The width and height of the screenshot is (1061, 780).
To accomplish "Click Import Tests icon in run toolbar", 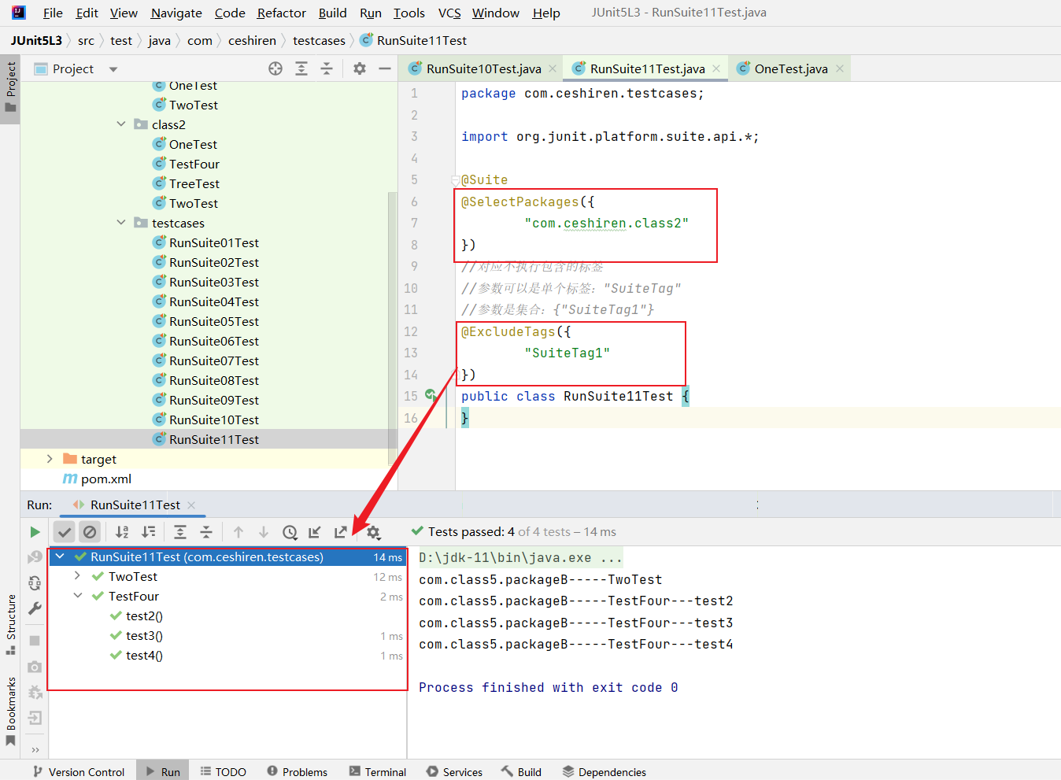I will [x=315, y=533].
